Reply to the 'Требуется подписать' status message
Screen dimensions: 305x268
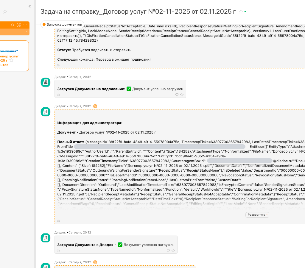click(59, 65)
